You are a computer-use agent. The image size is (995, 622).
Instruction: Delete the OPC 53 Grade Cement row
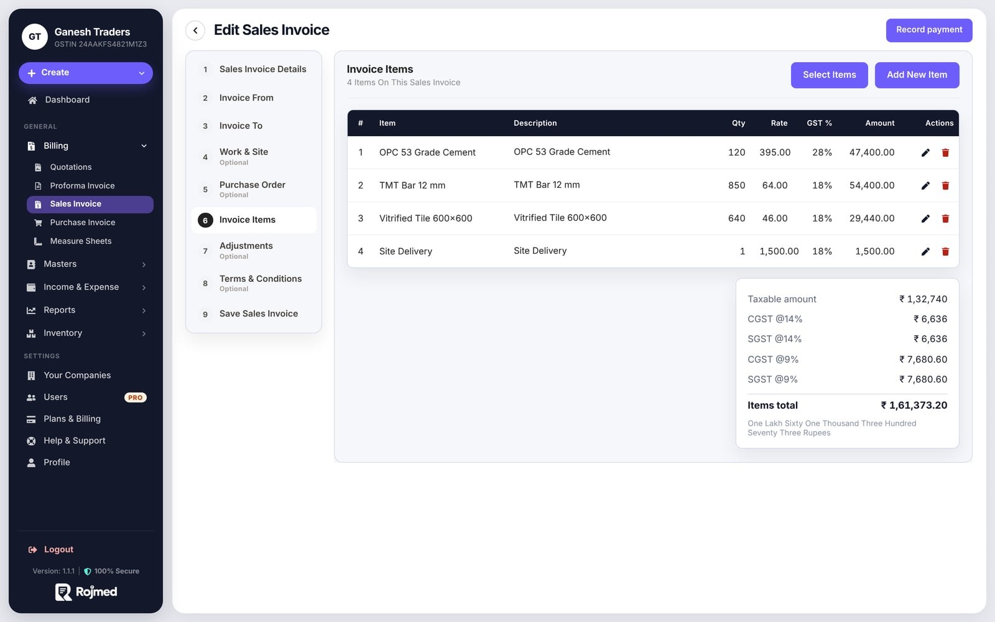coord(945,153)
